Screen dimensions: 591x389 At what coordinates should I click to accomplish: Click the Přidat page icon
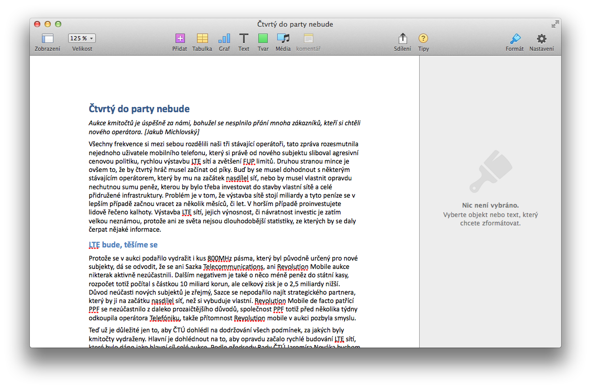point(180,38)
